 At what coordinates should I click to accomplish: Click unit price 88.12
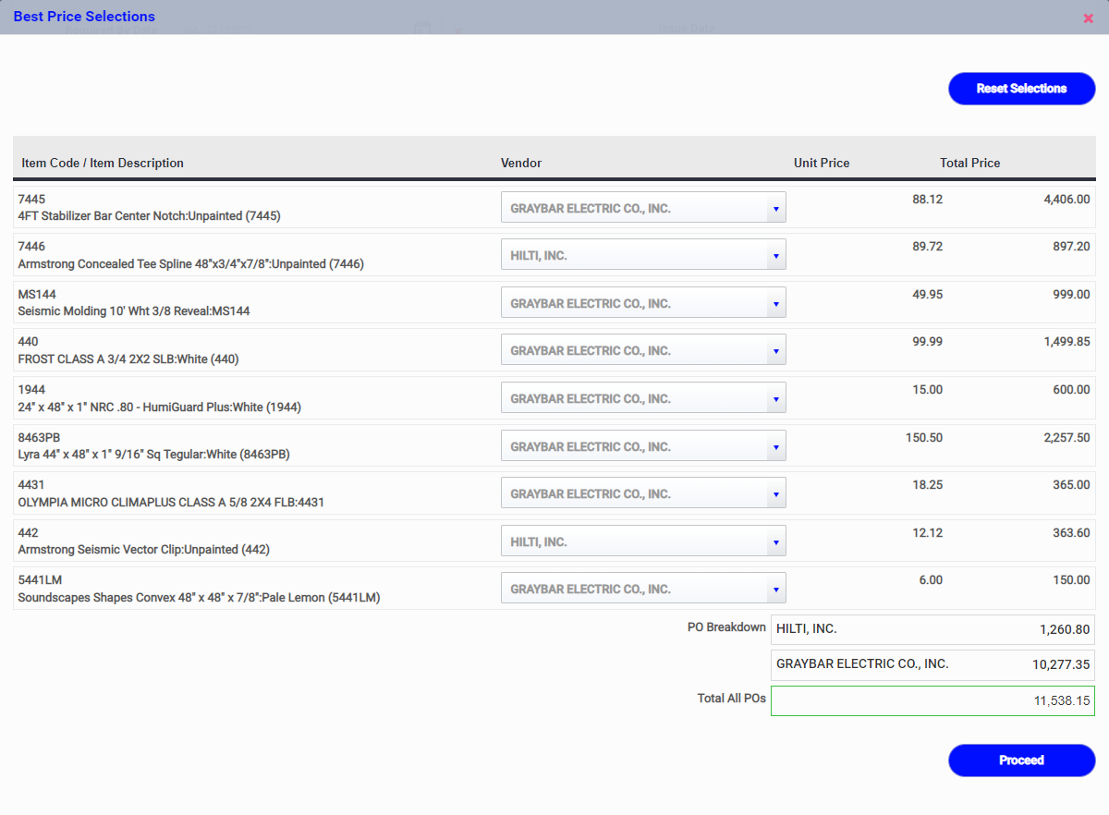(x=927, y=200)
